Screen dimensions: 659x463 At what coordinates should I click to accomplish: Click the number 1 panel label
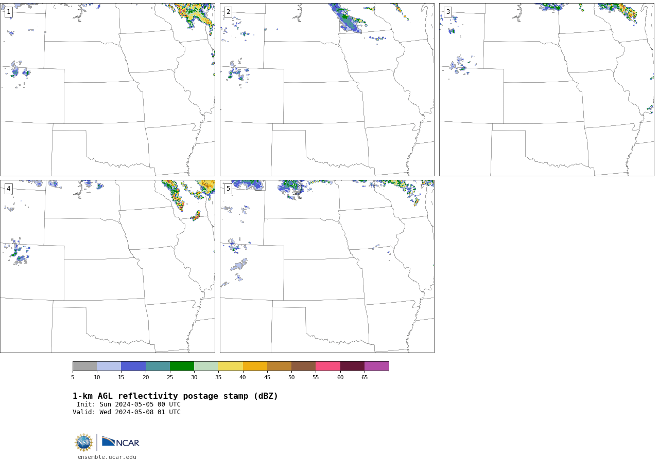tap(8, 12)
